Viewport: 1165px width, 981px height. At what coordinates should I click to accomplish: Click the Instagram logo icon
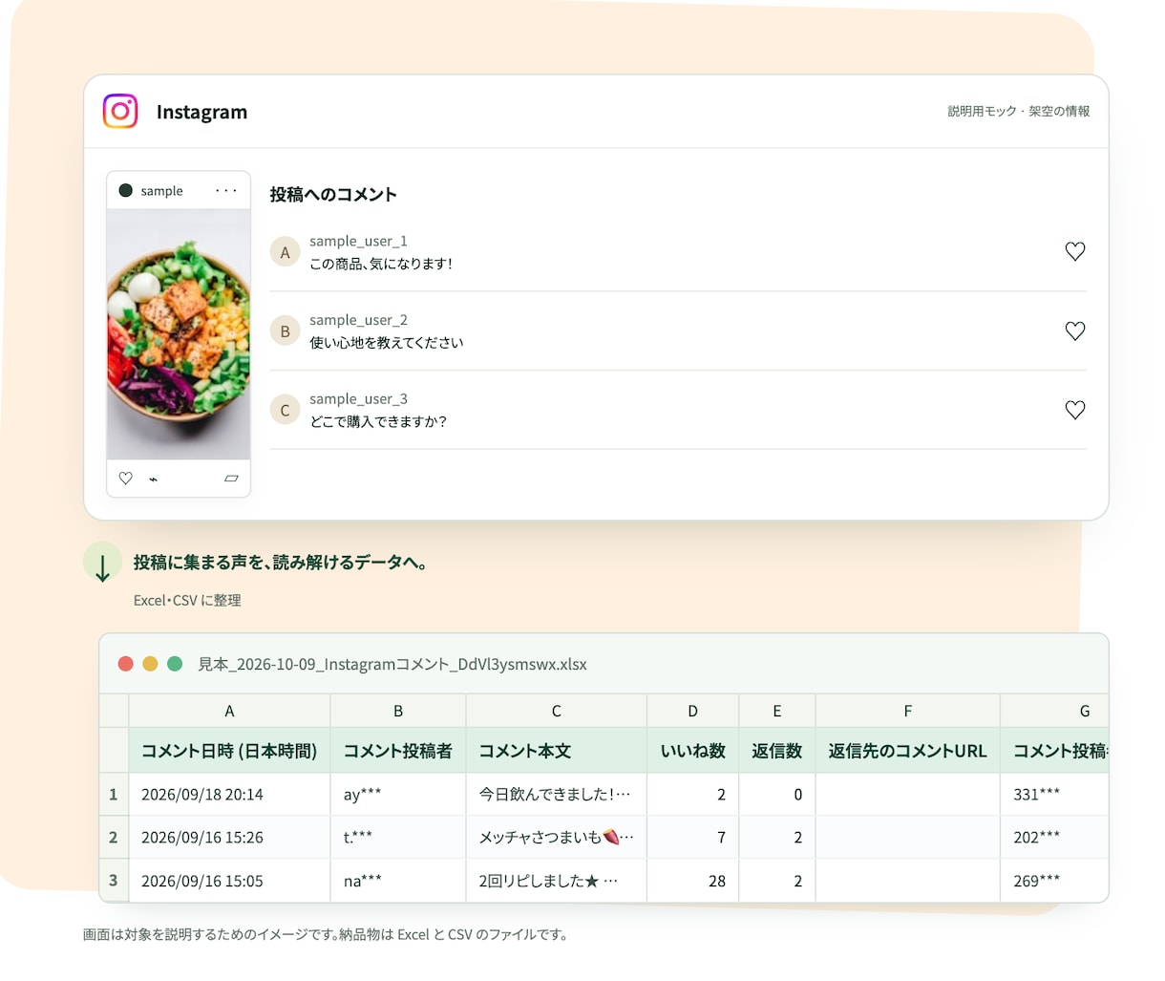pyautogui.click(x=120, y=111)
